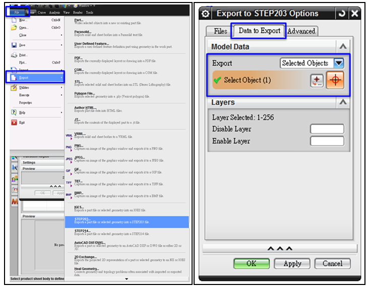Choose STEP203 from the Export submenu
Screen dimensions: 369x288
click(82, 219)
